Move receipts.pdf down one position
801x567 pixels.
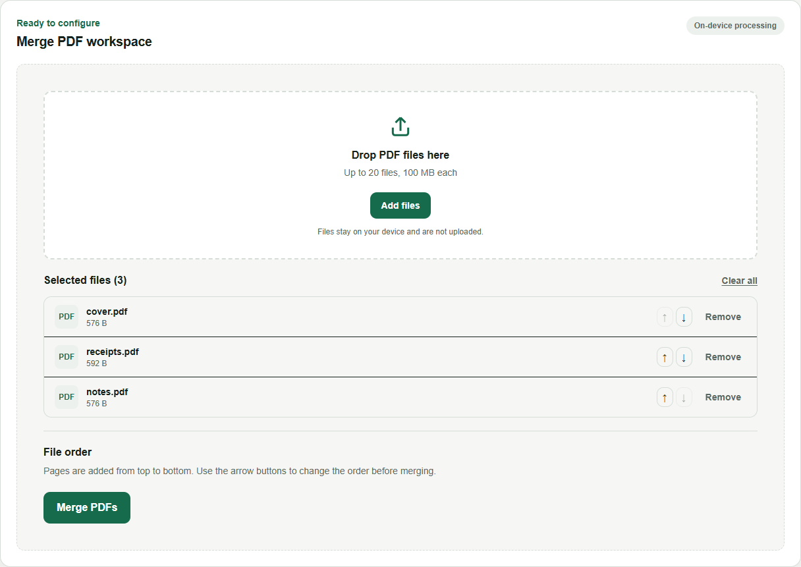pos(684,357)
